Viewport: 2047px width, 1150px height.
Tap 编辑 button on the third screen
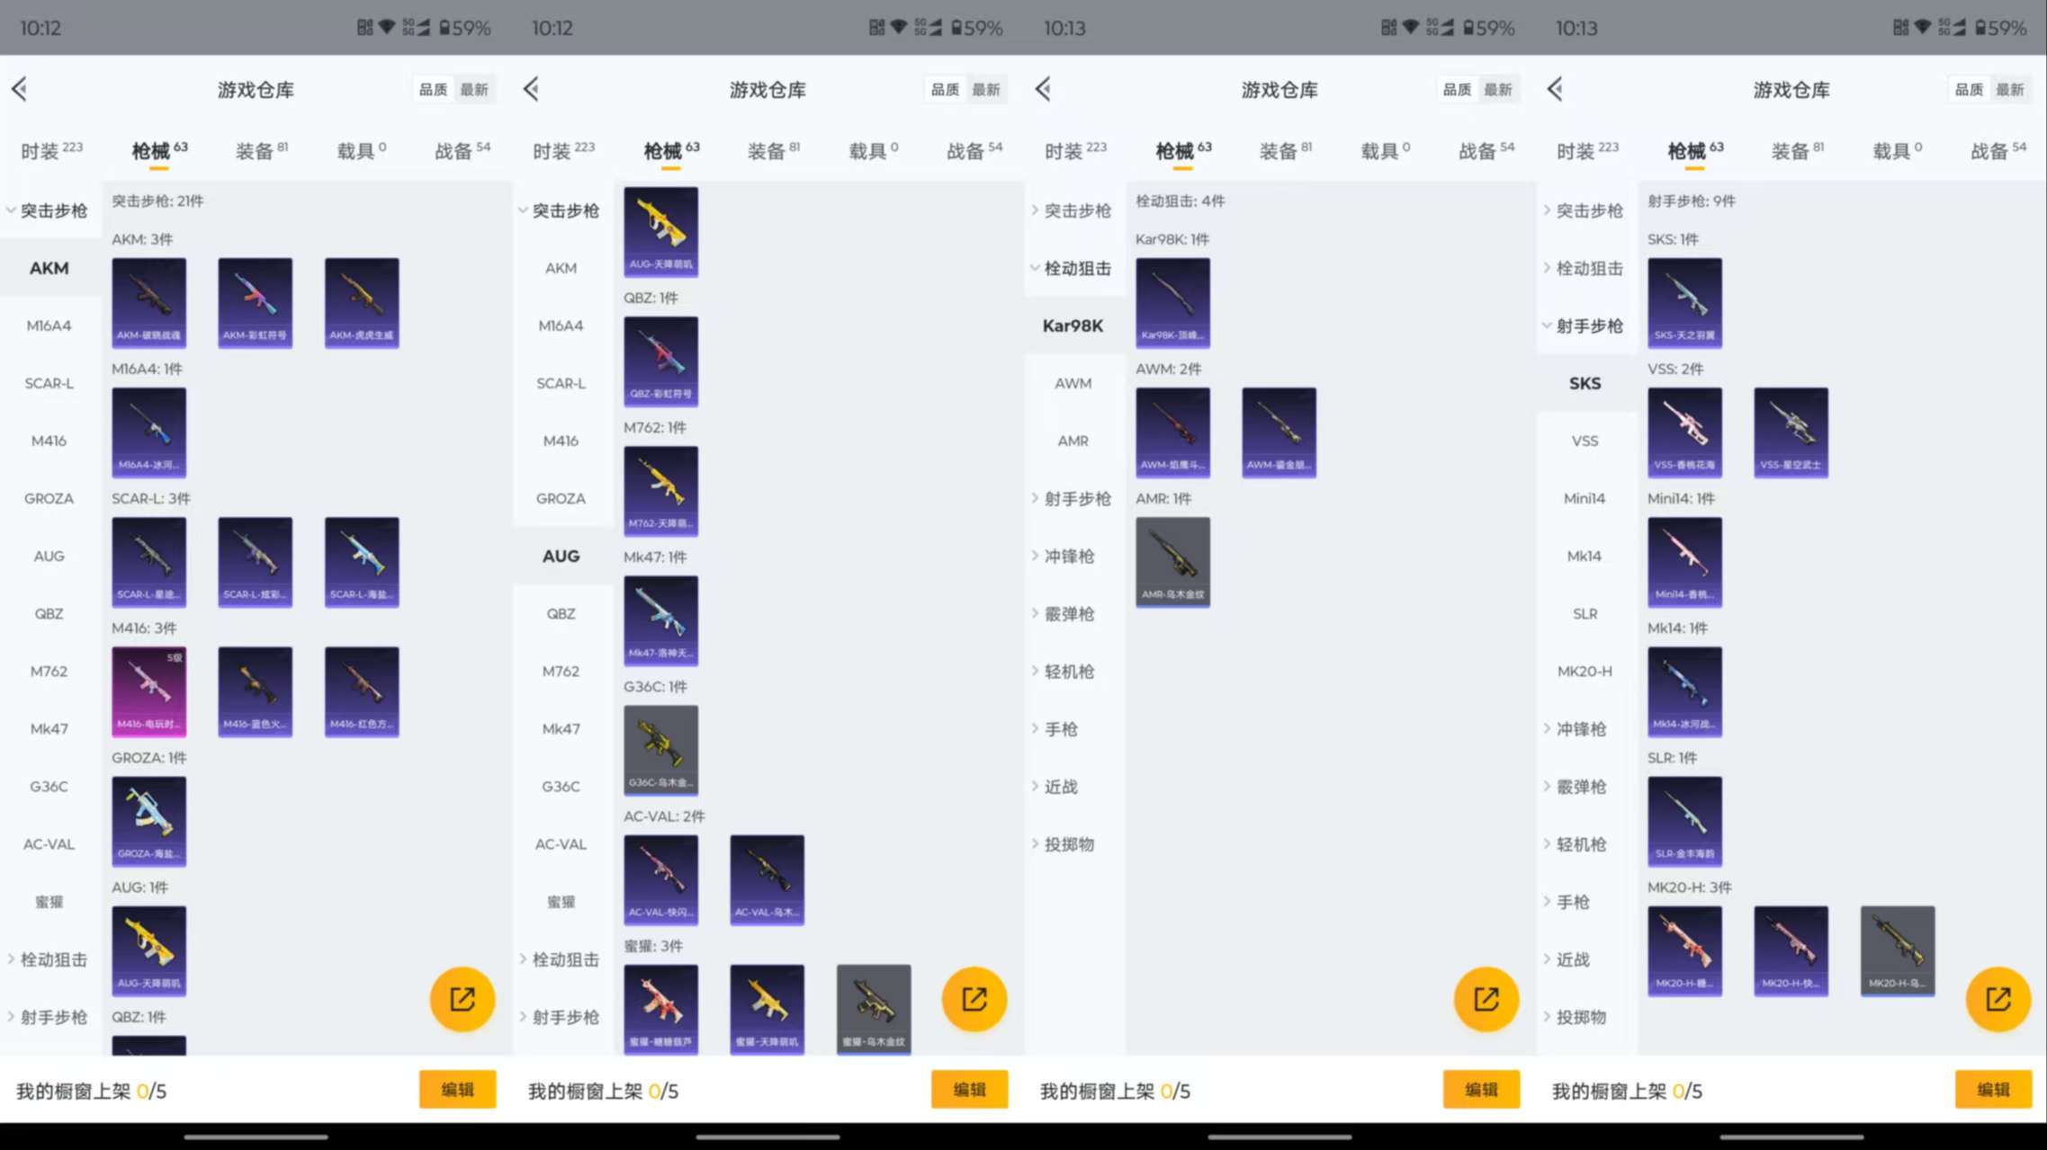[1482, 1090]
